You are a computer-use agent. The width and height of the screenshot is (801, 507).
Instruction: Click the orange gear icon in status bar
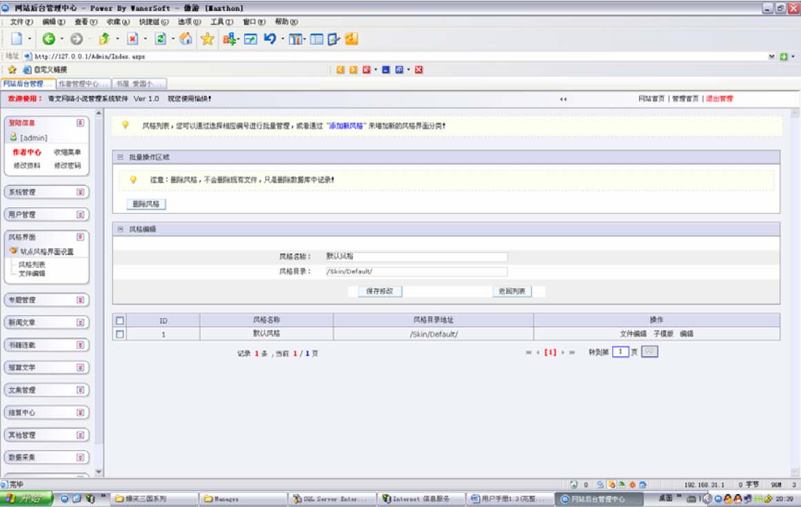(632, 484)
